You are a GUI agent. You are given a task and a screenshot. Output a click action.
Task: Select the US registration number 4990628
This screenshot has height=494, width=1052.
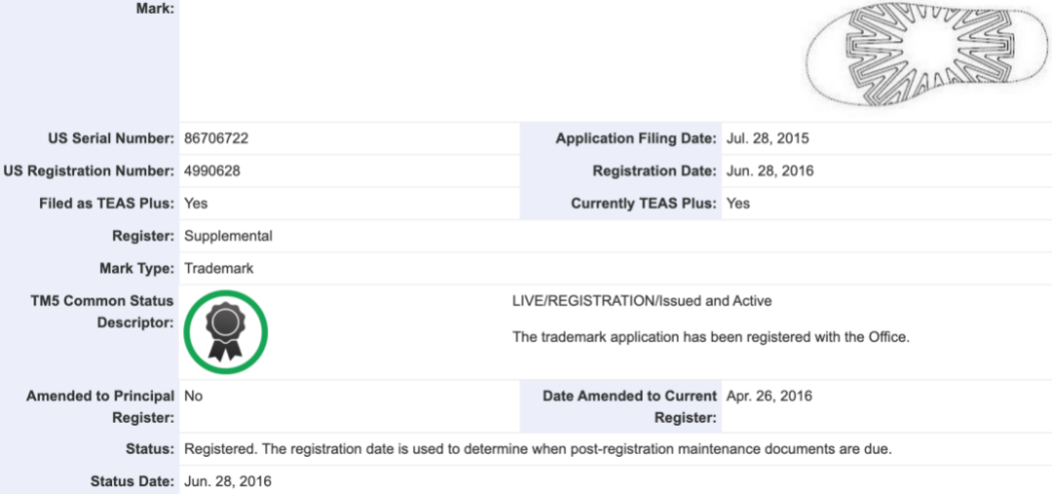212,171
